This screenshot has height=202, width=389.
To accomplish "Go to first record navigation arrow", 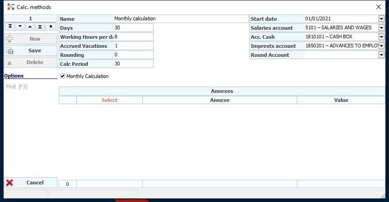I will 10,26.
